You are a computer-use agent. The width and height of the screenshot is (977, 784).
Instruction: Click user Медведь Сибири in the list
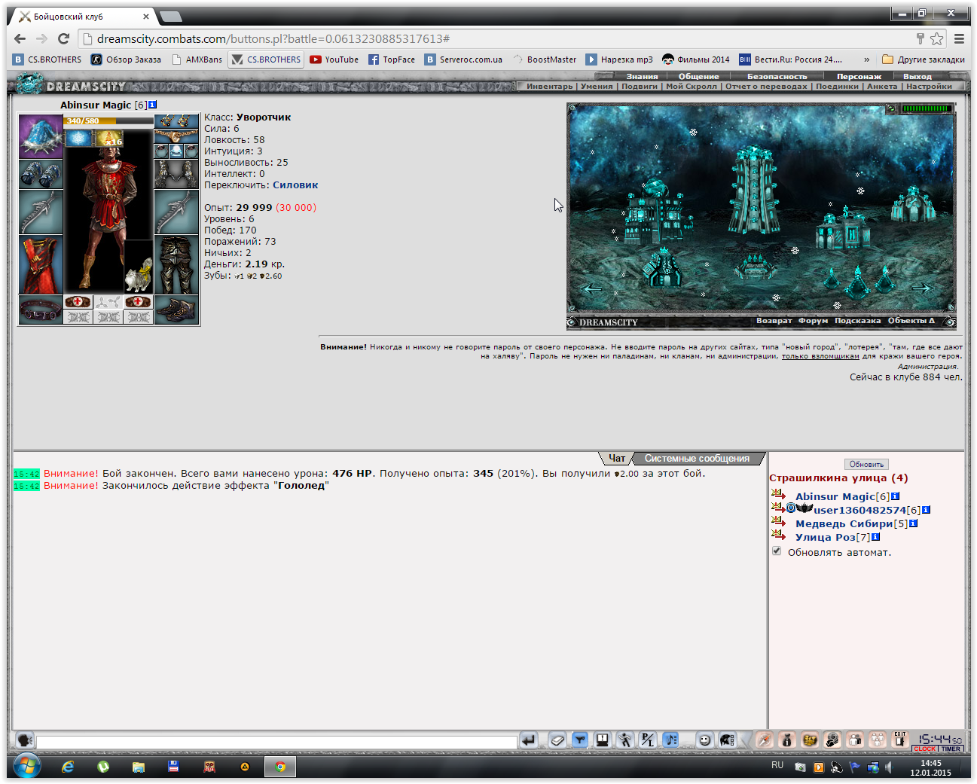tap(844, 523)
